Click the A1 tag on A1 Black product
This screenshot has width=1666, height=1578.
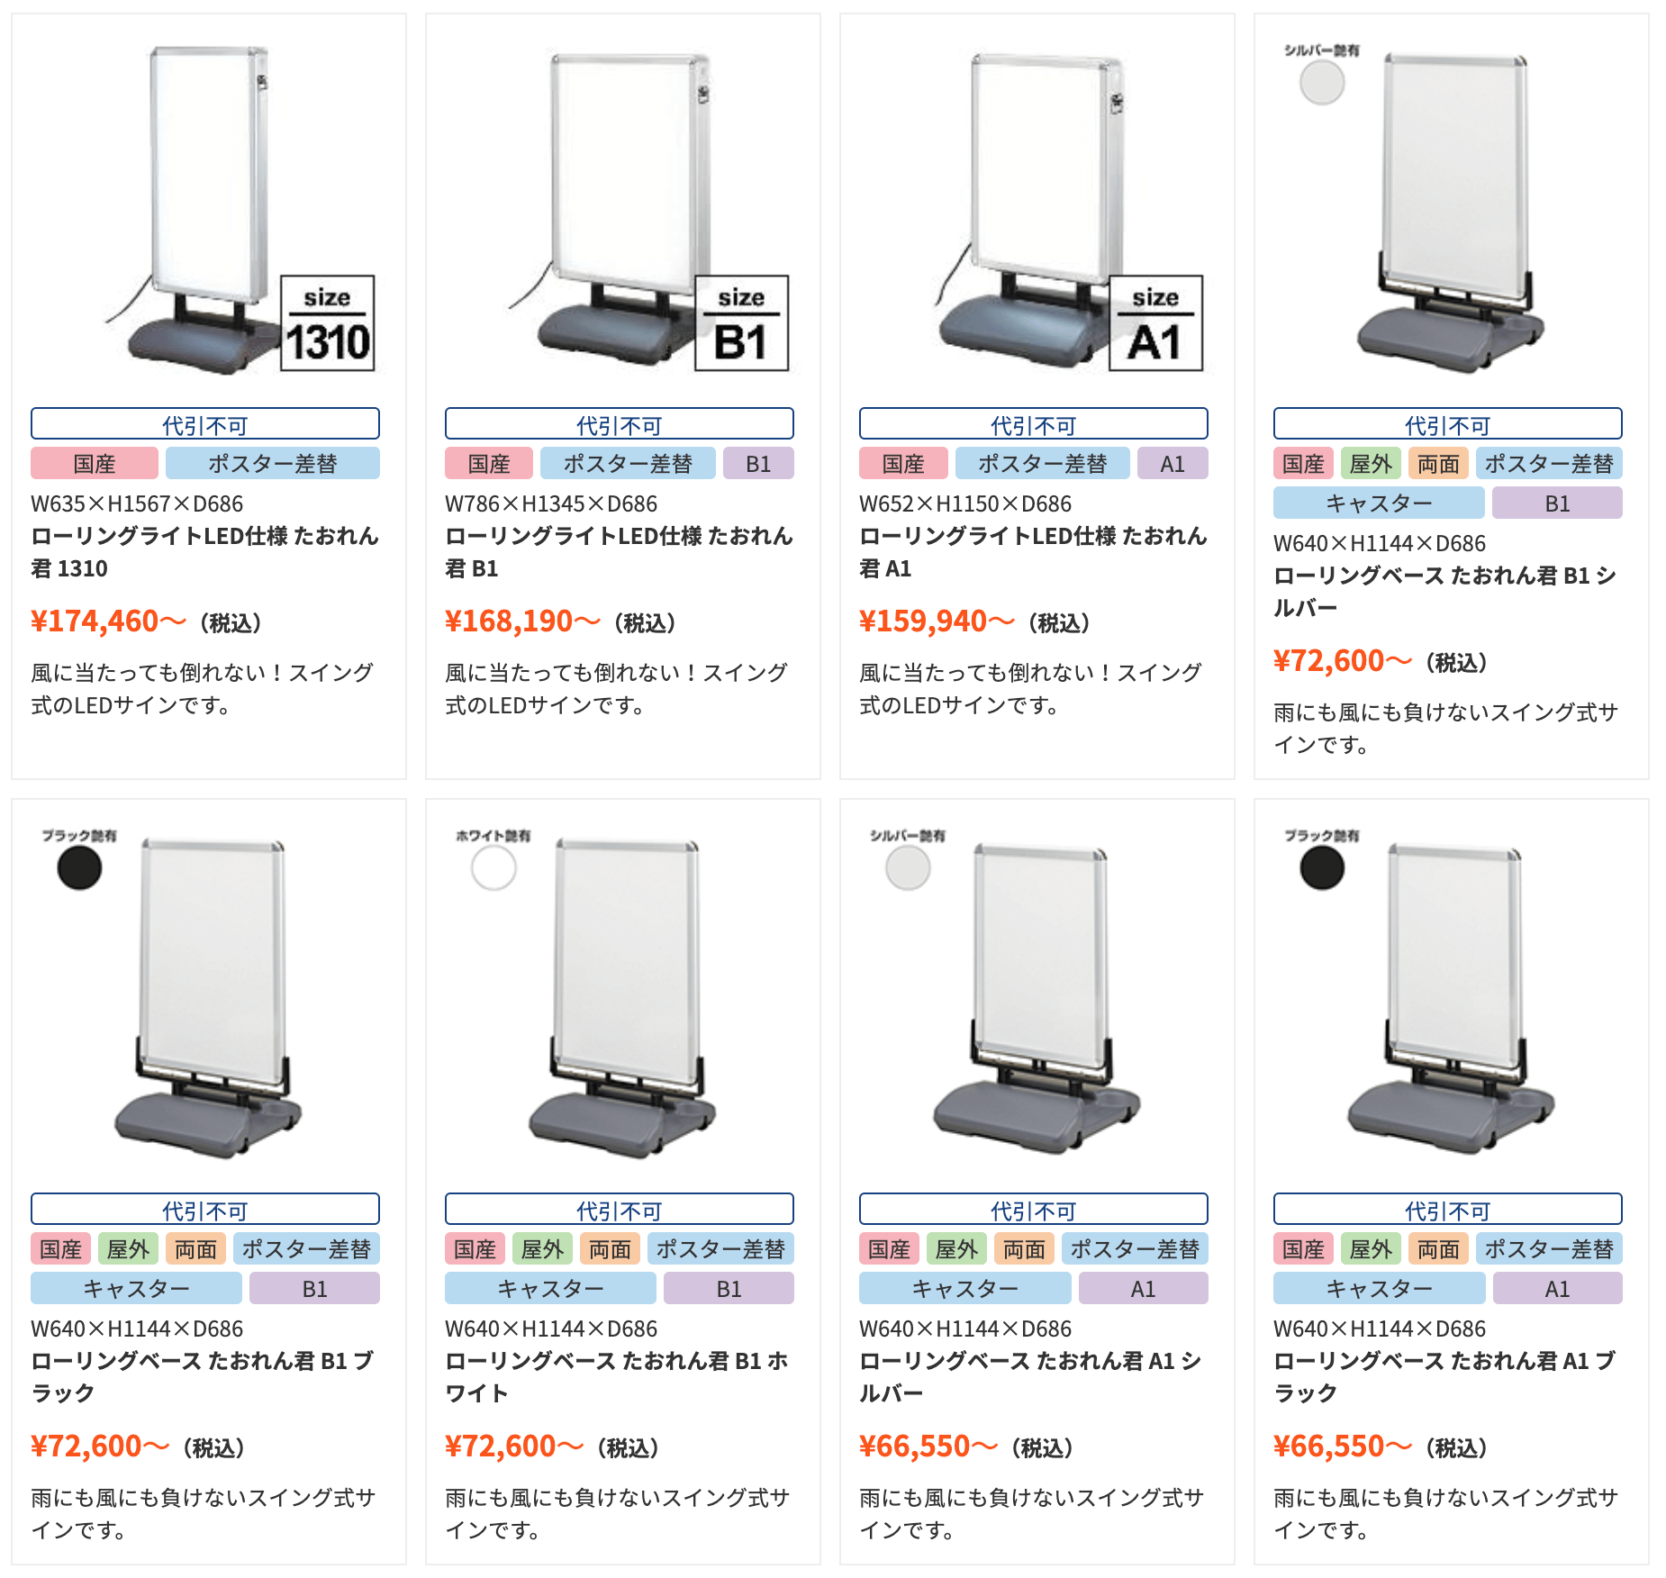click(1558, 1289)
